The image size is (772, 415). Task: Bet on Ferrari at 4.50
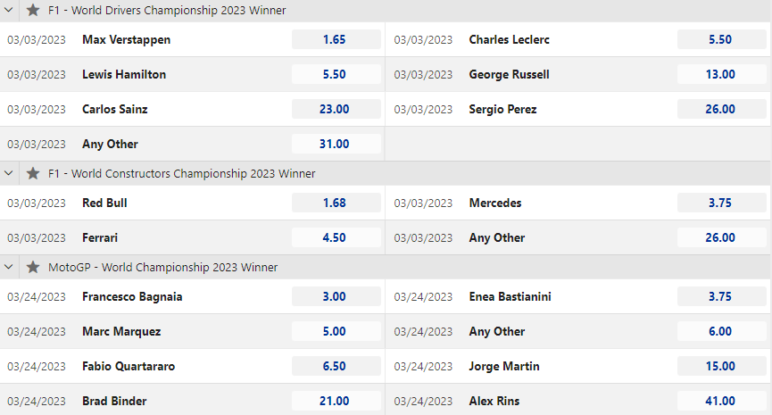336,238
